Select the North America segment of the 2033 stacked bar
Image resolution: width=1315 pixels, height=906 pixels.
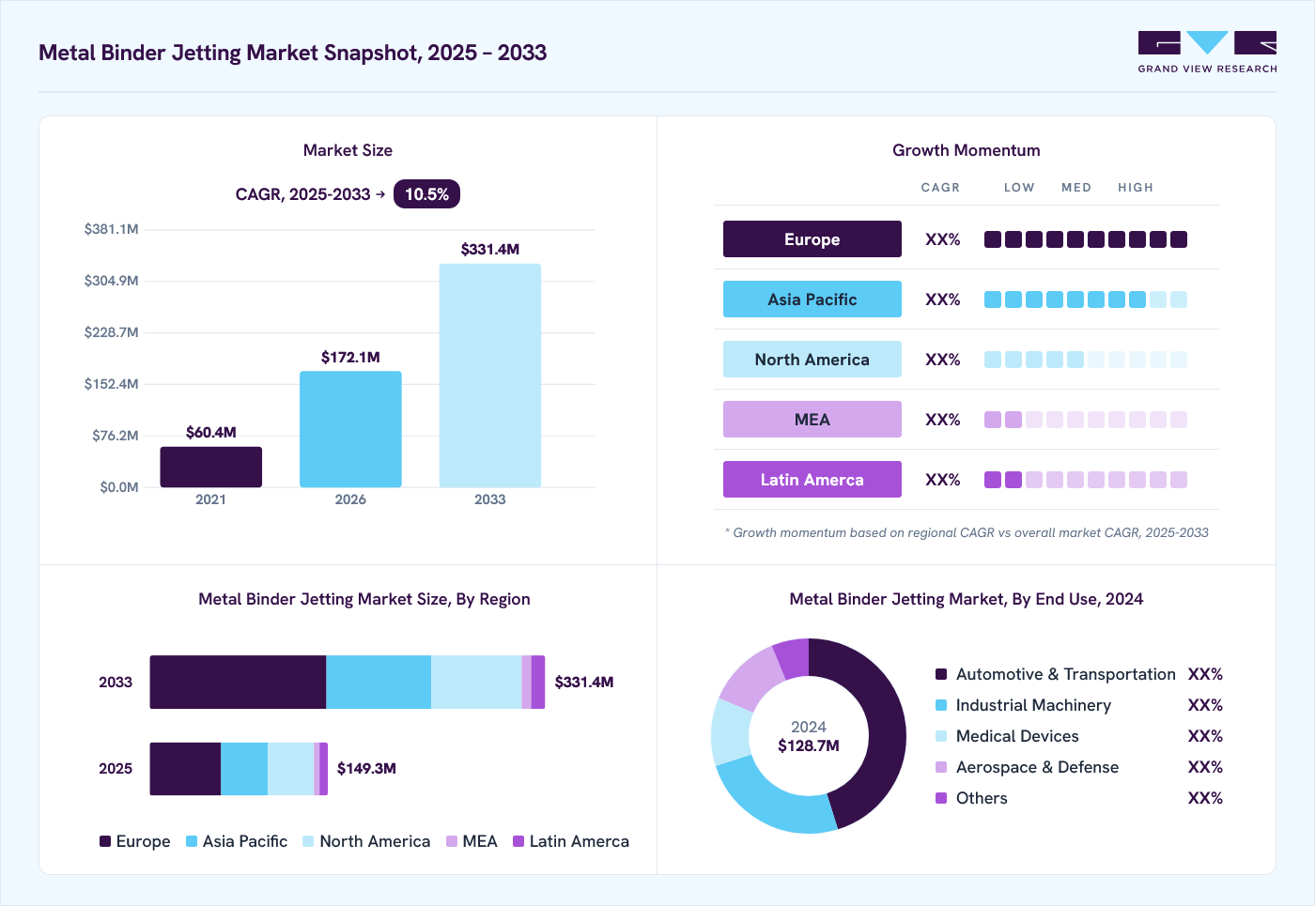coord(476,683)
